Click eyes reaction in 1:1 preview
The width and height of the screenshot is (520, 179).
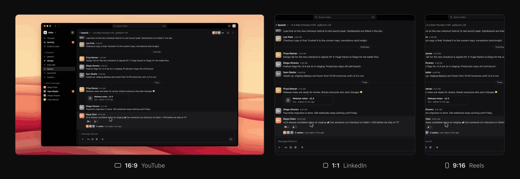pos(286,127)
